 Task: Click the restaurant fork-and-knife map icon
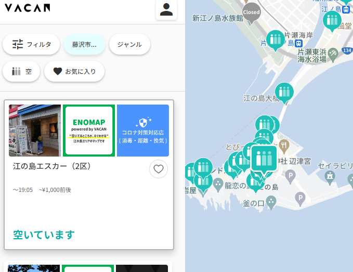[x=284, y=146]
